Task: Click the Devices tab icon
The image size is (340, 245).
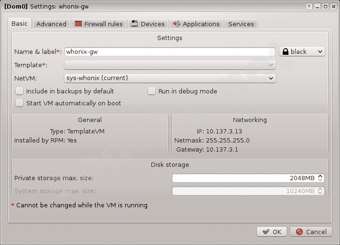Action: point(135,23)
